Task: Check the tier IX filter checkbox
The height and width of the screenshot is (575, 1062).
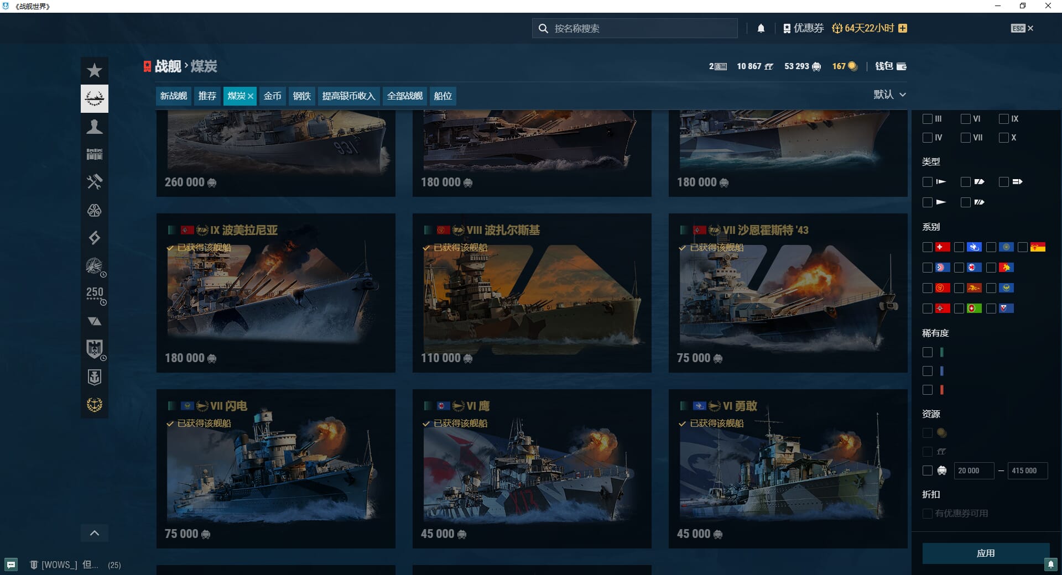Action: point(1004,119)
